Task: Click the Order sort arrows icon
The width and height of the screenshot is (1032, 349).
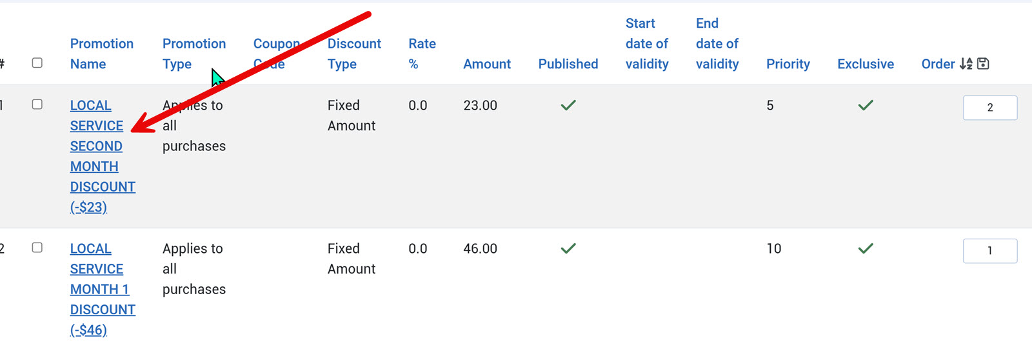Action: click(966, 64)
